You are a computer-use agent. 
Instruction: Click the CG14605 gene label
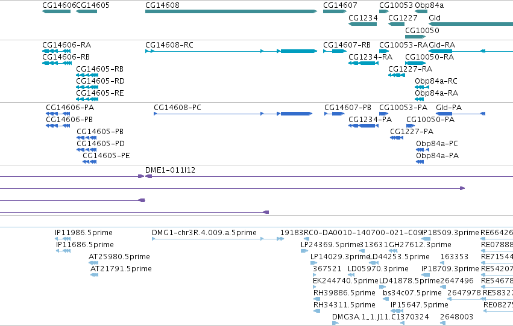(x=93, y=5)
